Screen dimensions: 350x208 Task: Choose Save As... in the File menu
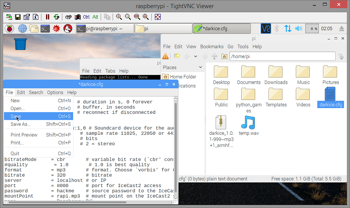pos(38,124)
